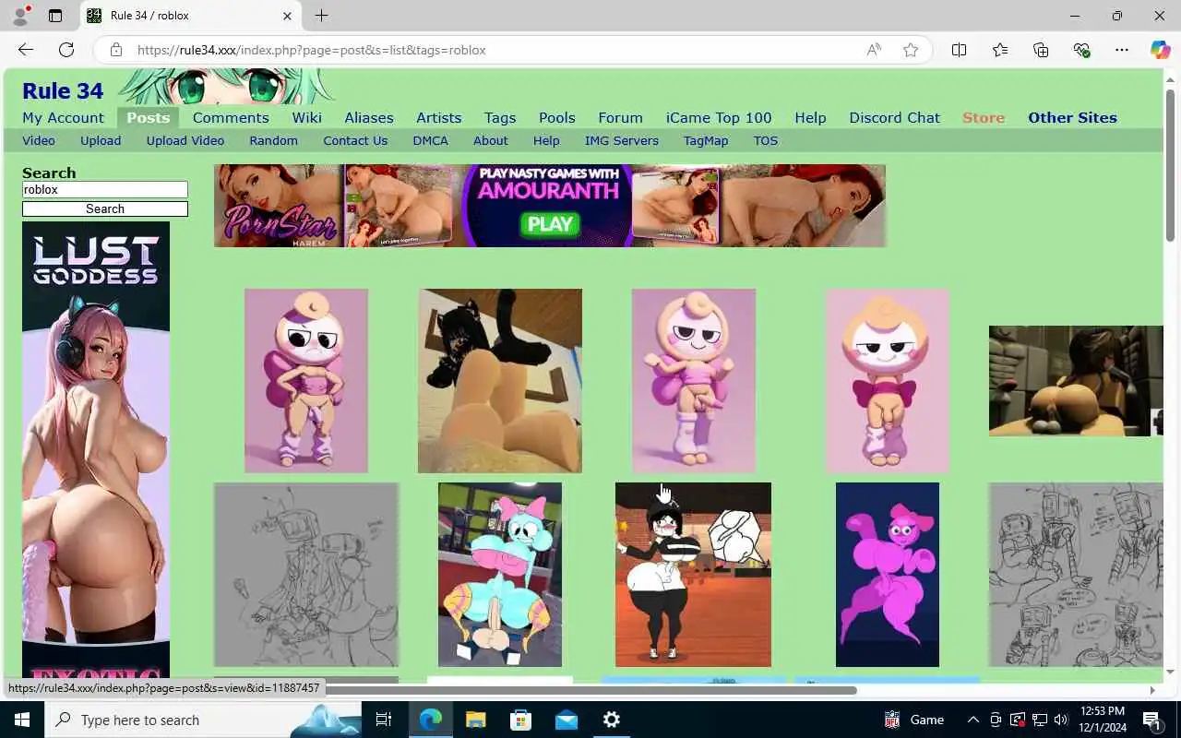Screen dimensions: 1181x738
Task: Click the Search button under the tag field
Action: (105, 209)
